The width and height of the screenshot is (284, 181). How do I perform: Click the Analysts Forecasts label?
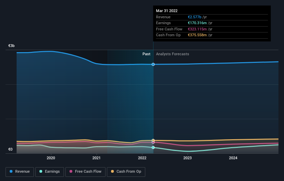172,54
